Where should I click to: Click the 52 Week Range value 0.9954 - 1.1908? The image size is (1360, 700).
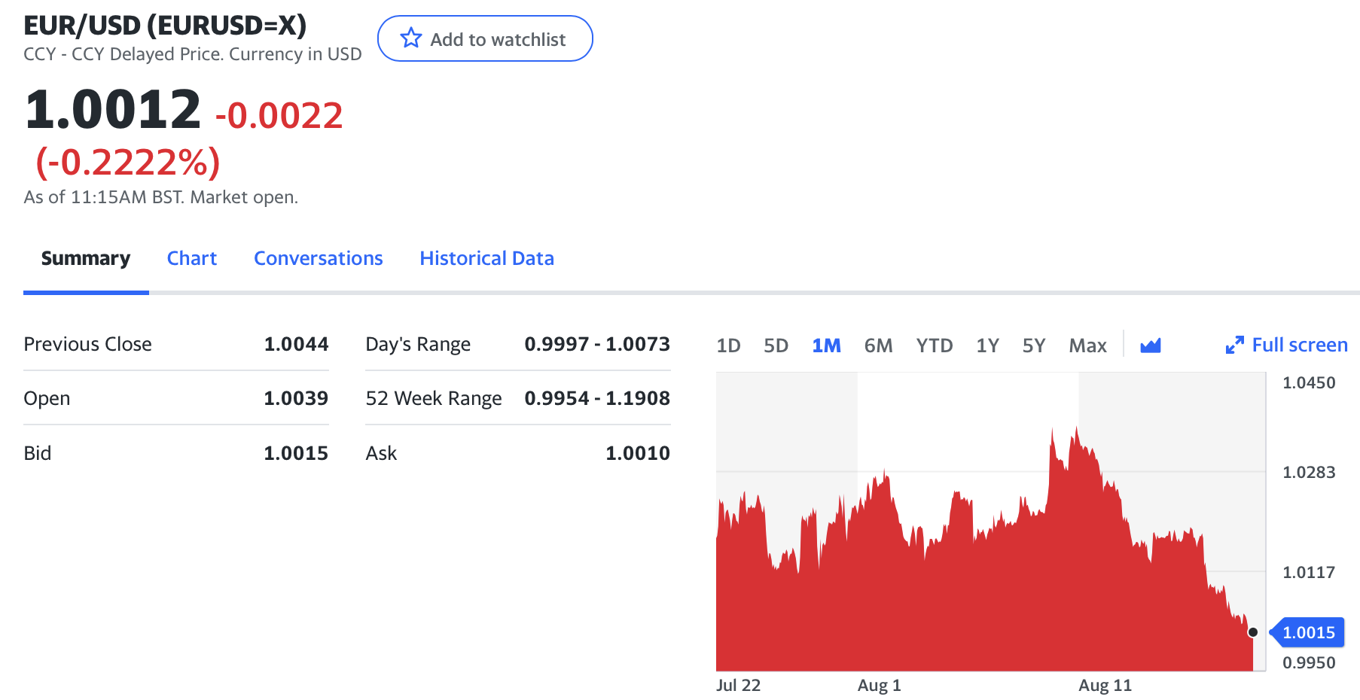[597, 398]
